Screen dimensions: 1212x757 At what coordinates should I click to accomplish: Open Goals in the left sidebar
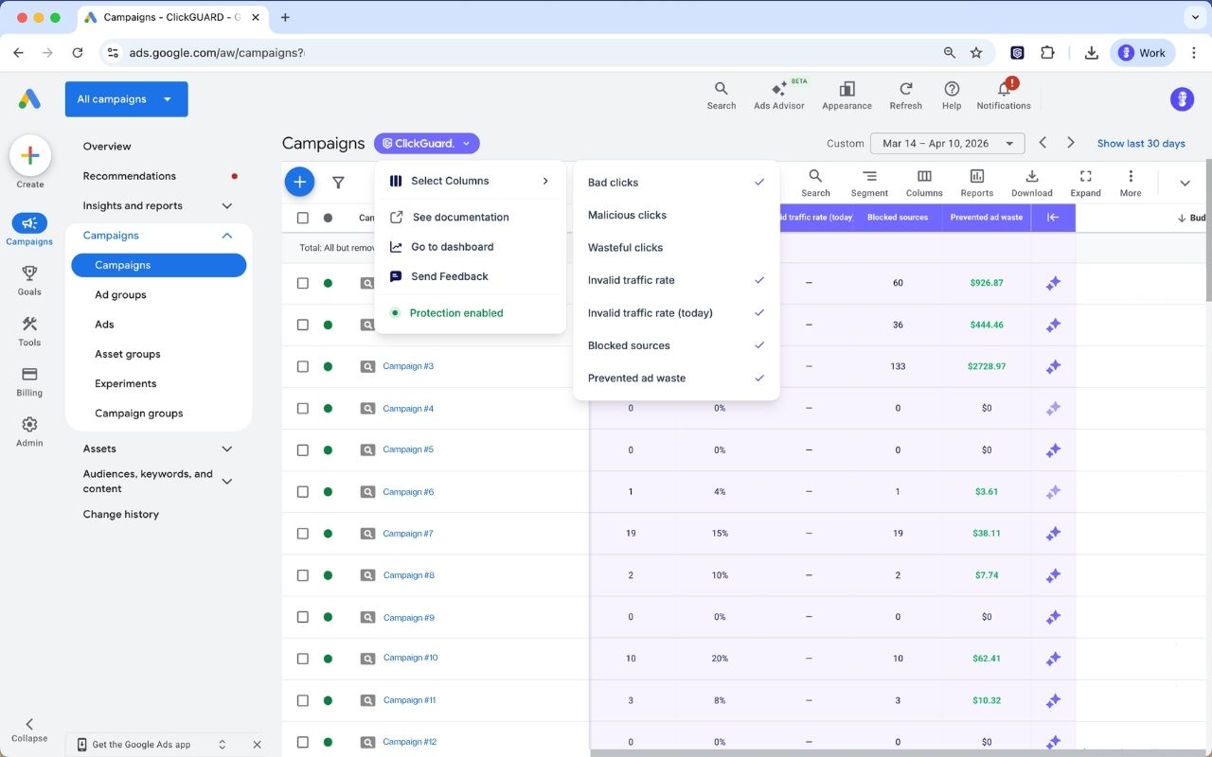pos(29,279)
